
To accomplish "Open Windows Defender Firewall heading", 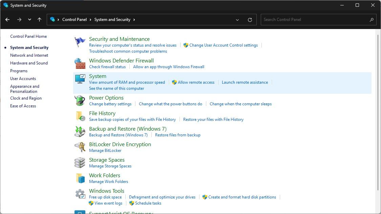I will click(x=121, y=60).
